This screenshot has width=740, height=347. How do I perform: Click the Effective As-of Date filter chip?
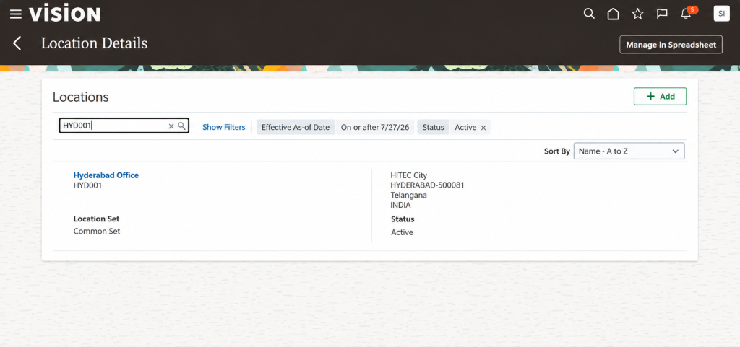pos(296,127)
